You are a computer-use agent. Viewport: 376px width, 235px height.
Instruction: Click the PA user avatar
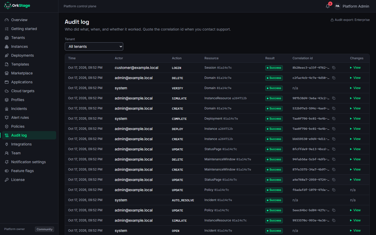(337, 6)
